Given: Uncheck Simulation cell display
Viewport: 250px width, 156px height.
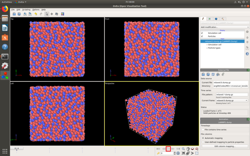Looking at the screenshot, I should click(x=202, y=33).
